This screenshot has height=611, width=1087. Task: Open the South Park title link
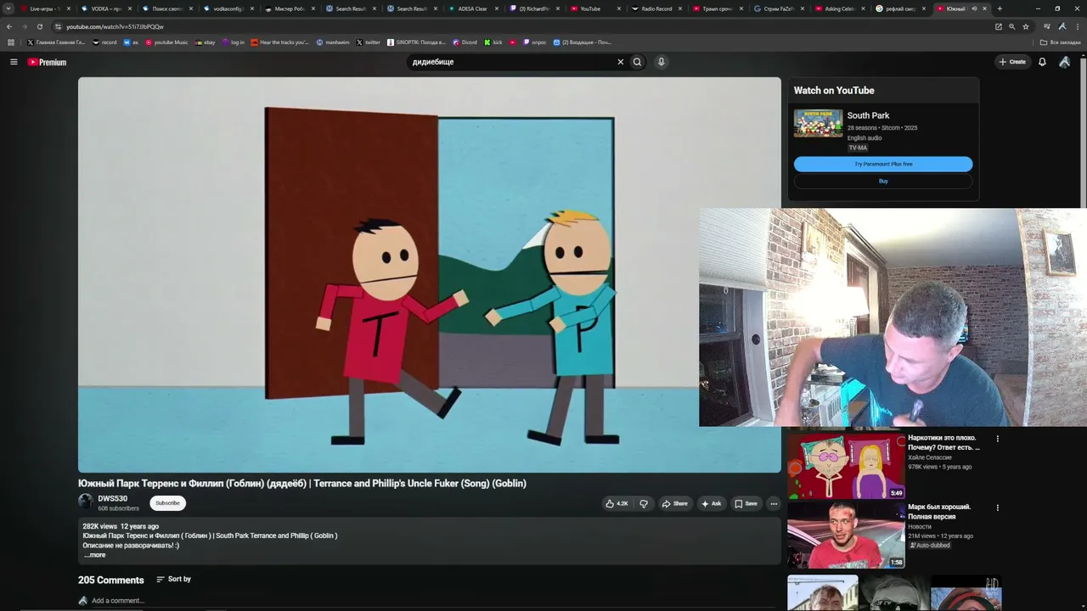(868, 115)
